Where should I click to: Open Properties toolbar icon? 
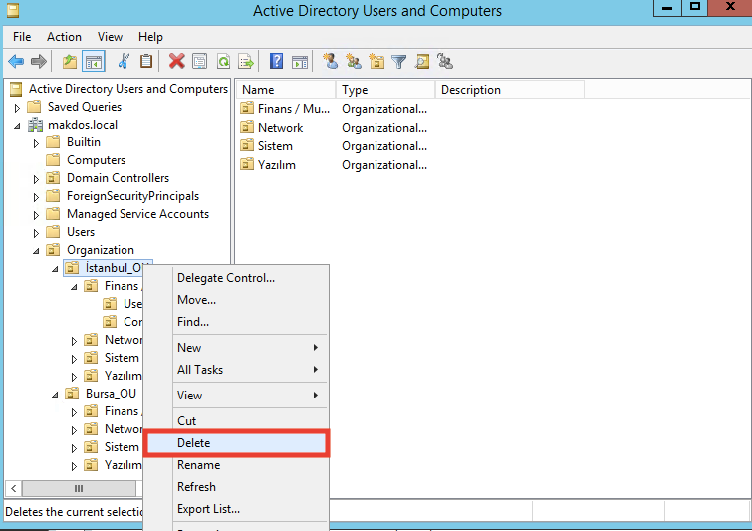pos(200,62)
